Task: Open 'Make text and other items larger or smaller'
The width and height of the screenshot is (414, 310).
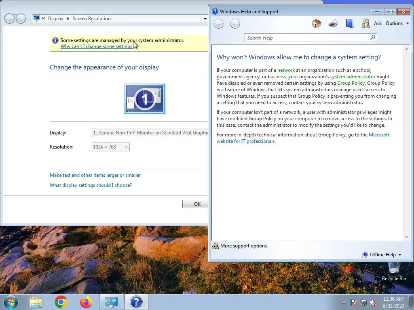Action: pyautogui.click(x=95, y=175)
